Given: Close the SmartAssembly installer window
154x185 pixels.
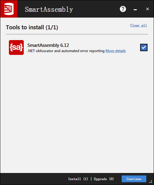Looking at the screenshot, I should pyautogui.click(x=147, y=9).
